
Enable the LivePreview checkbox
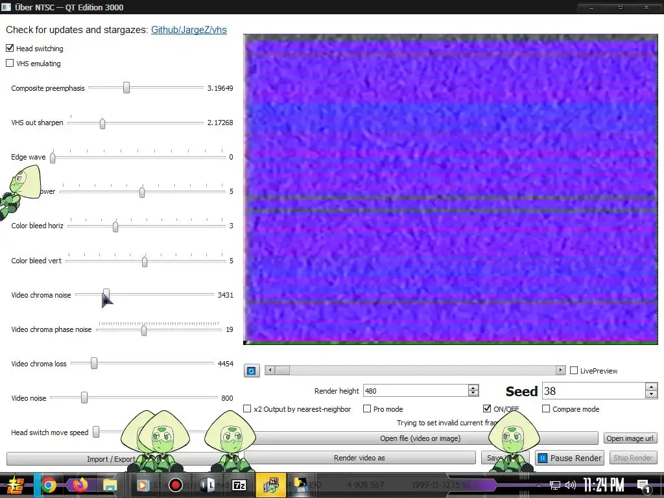tap(574, 370)
